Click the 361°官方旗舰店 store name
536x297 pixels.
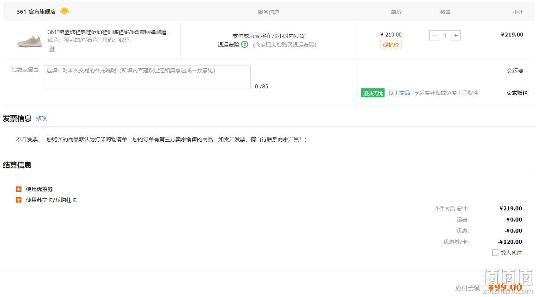point(36,11)
